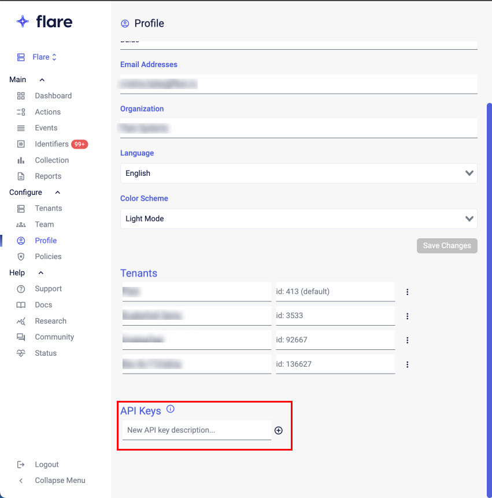Click the page vertical scrollbar
Screen dimensions: 492x498
(x=489, y=289)
